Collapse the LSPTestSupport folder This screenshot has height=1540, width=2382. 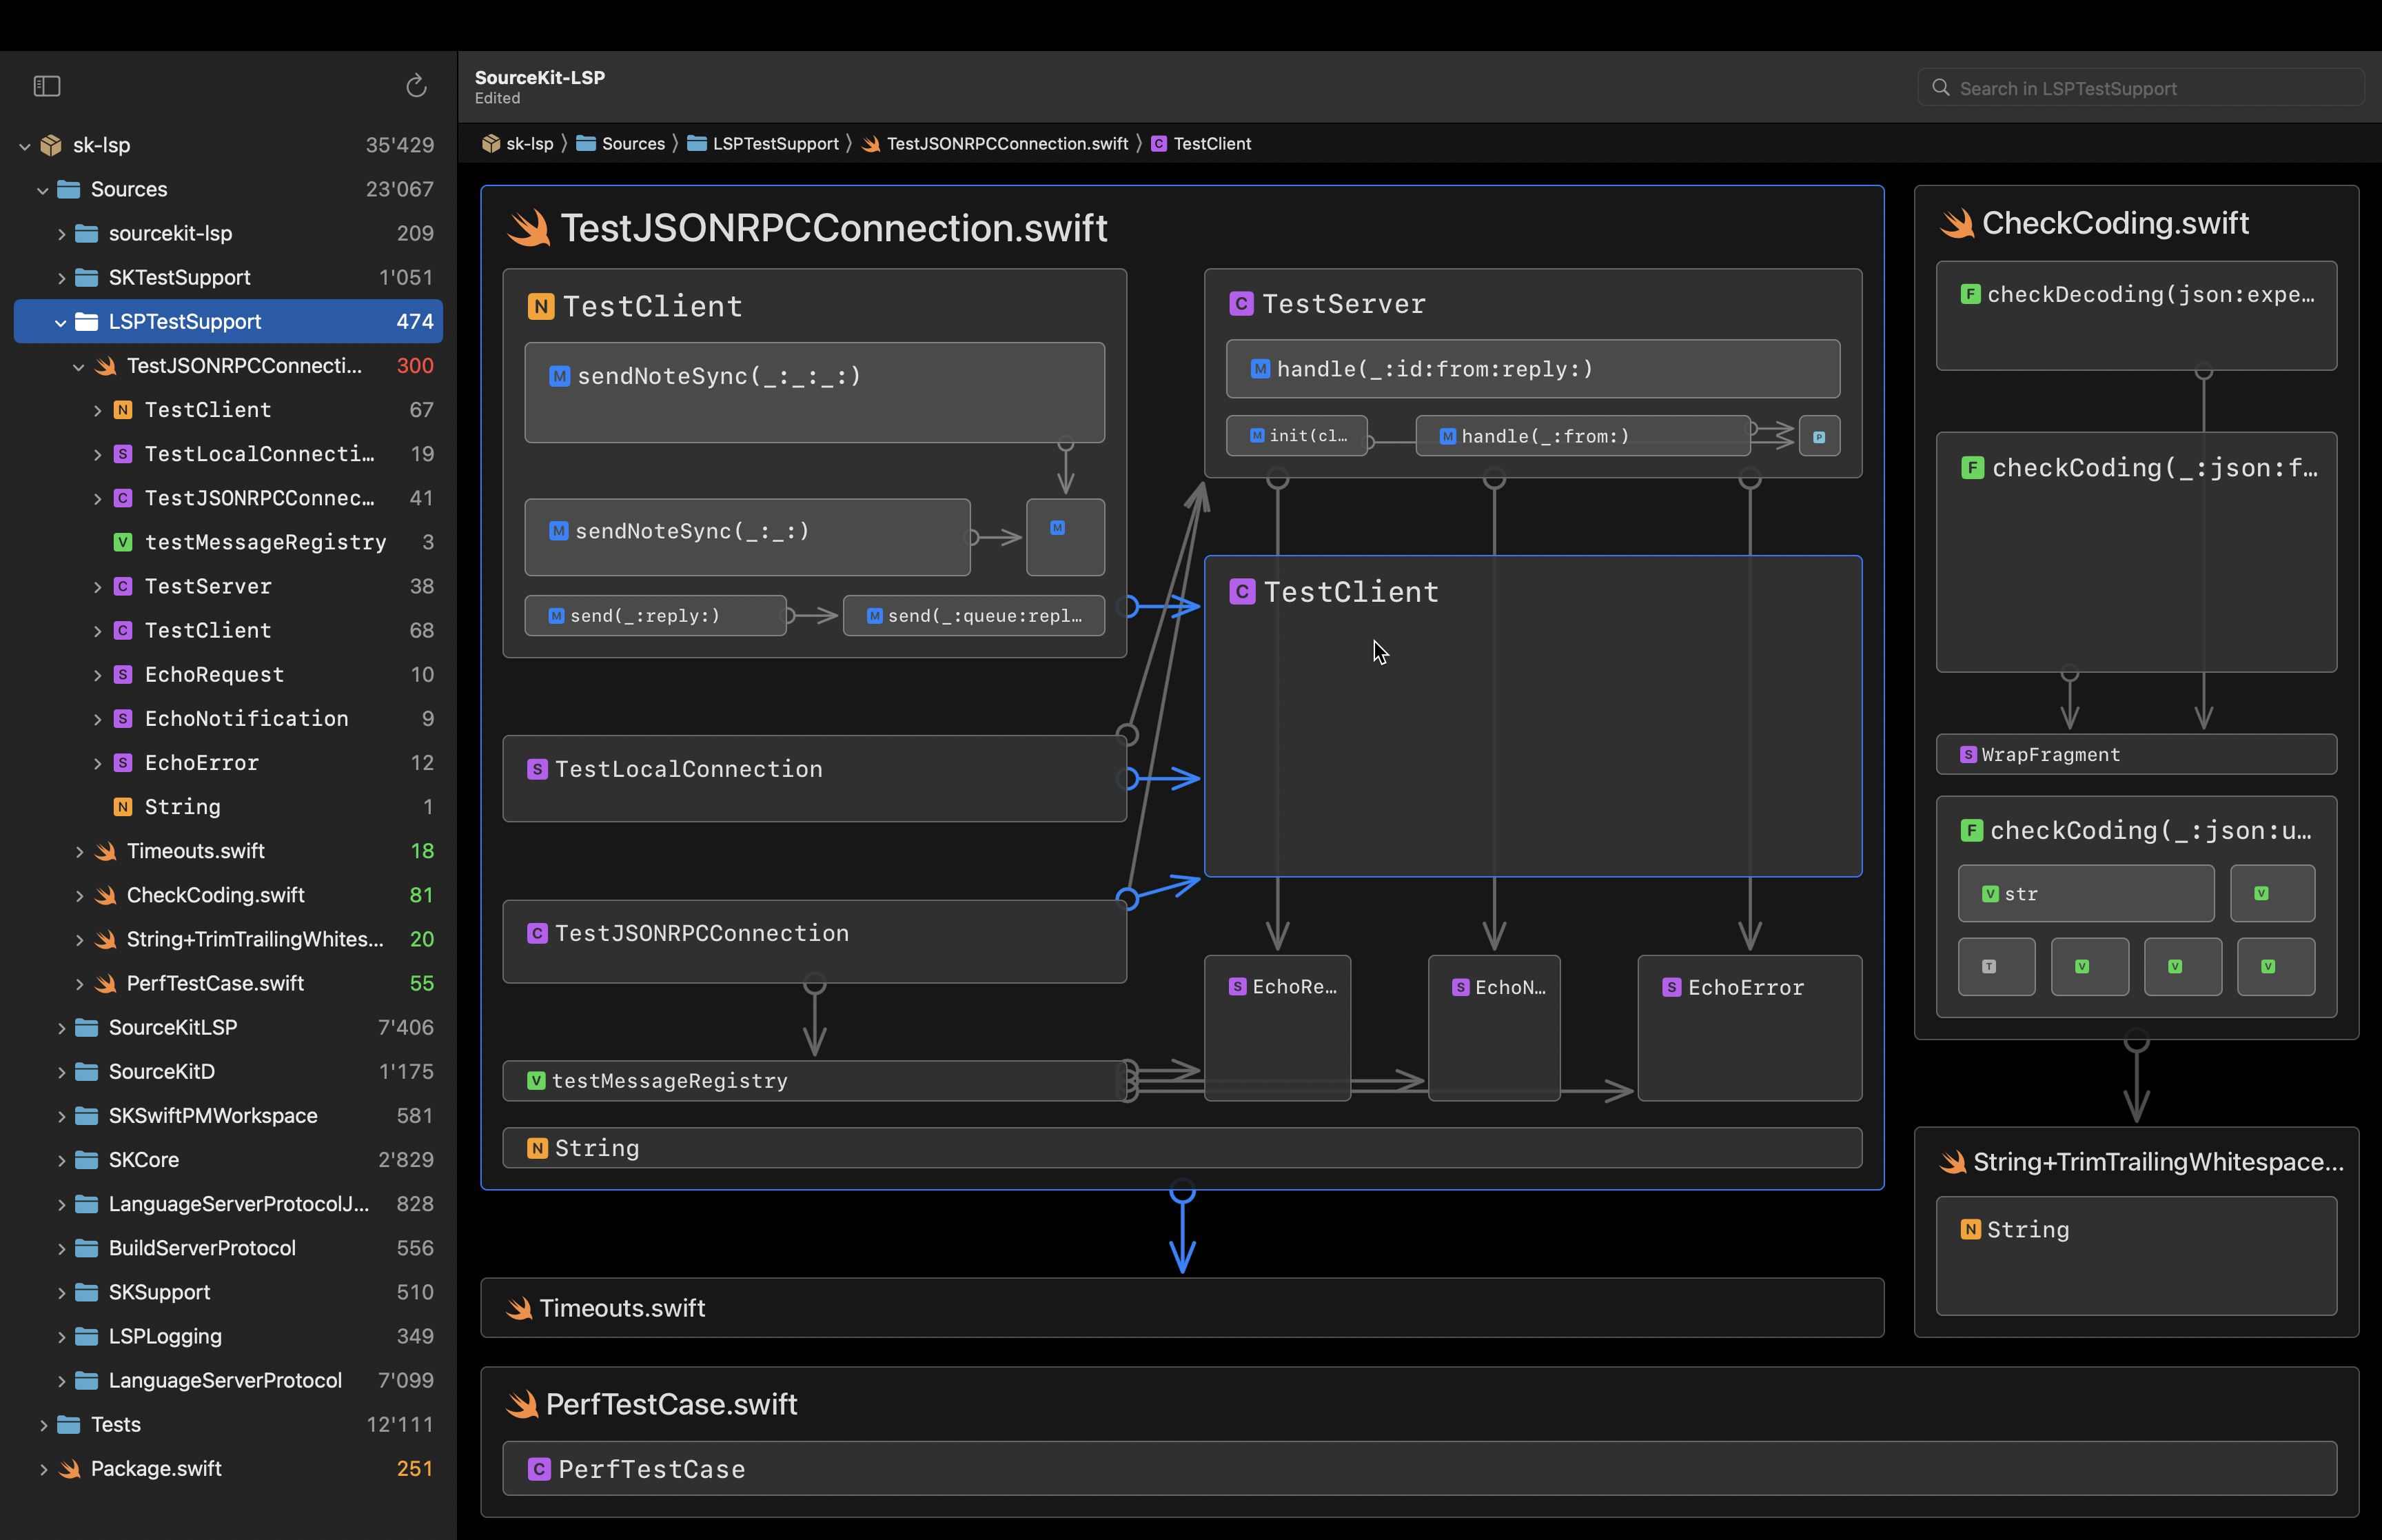tap(61, 322)
